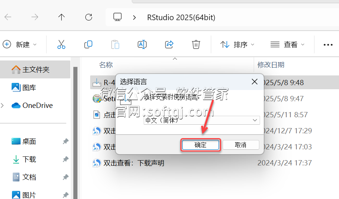Screen dimensions: 339x199
Task: Select the R-4 installer file icon
Action: point(97,83)
